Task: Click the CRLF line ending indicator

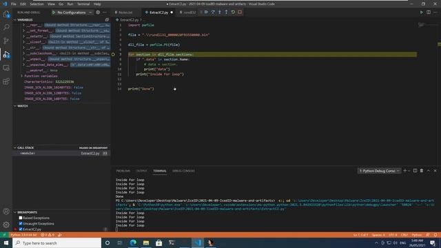Action: (x=404, y=235)
